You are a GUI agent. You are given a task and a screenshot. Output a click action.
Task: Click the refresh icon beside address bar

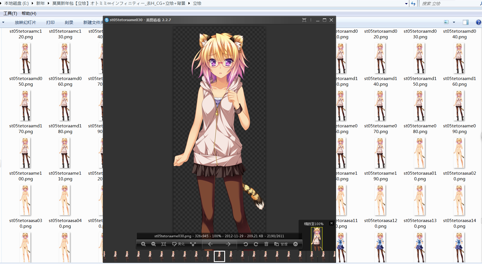pos(413,4)
